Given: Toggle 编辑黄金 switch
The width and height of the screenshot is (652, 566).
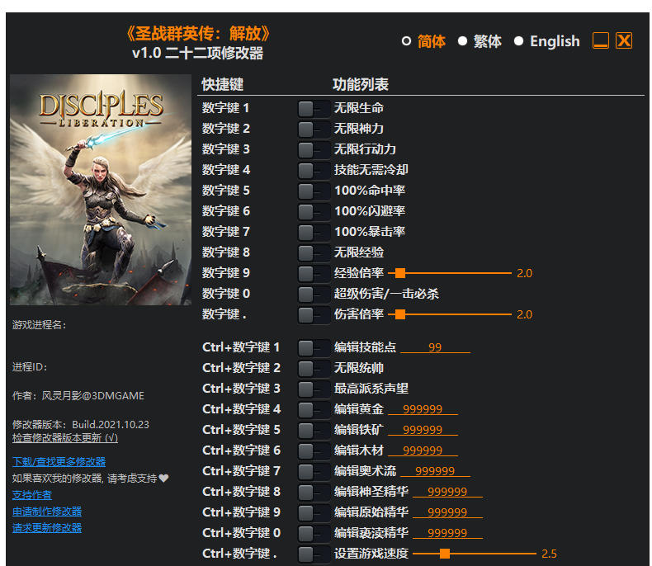Looking at the screenshot, I should (x=314, y=410).
